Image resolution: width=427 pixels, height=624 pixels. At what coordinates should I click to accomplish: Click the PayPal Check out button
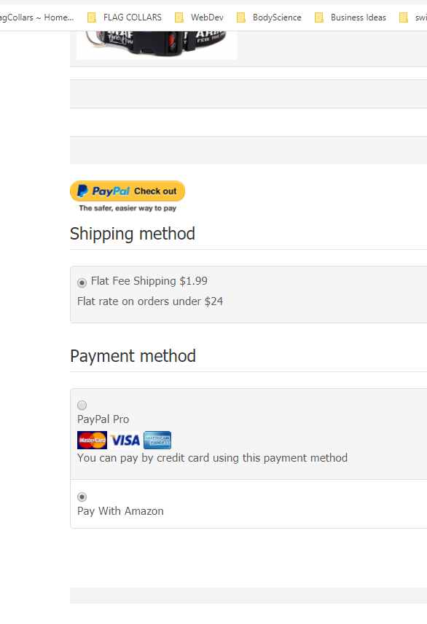128,191
